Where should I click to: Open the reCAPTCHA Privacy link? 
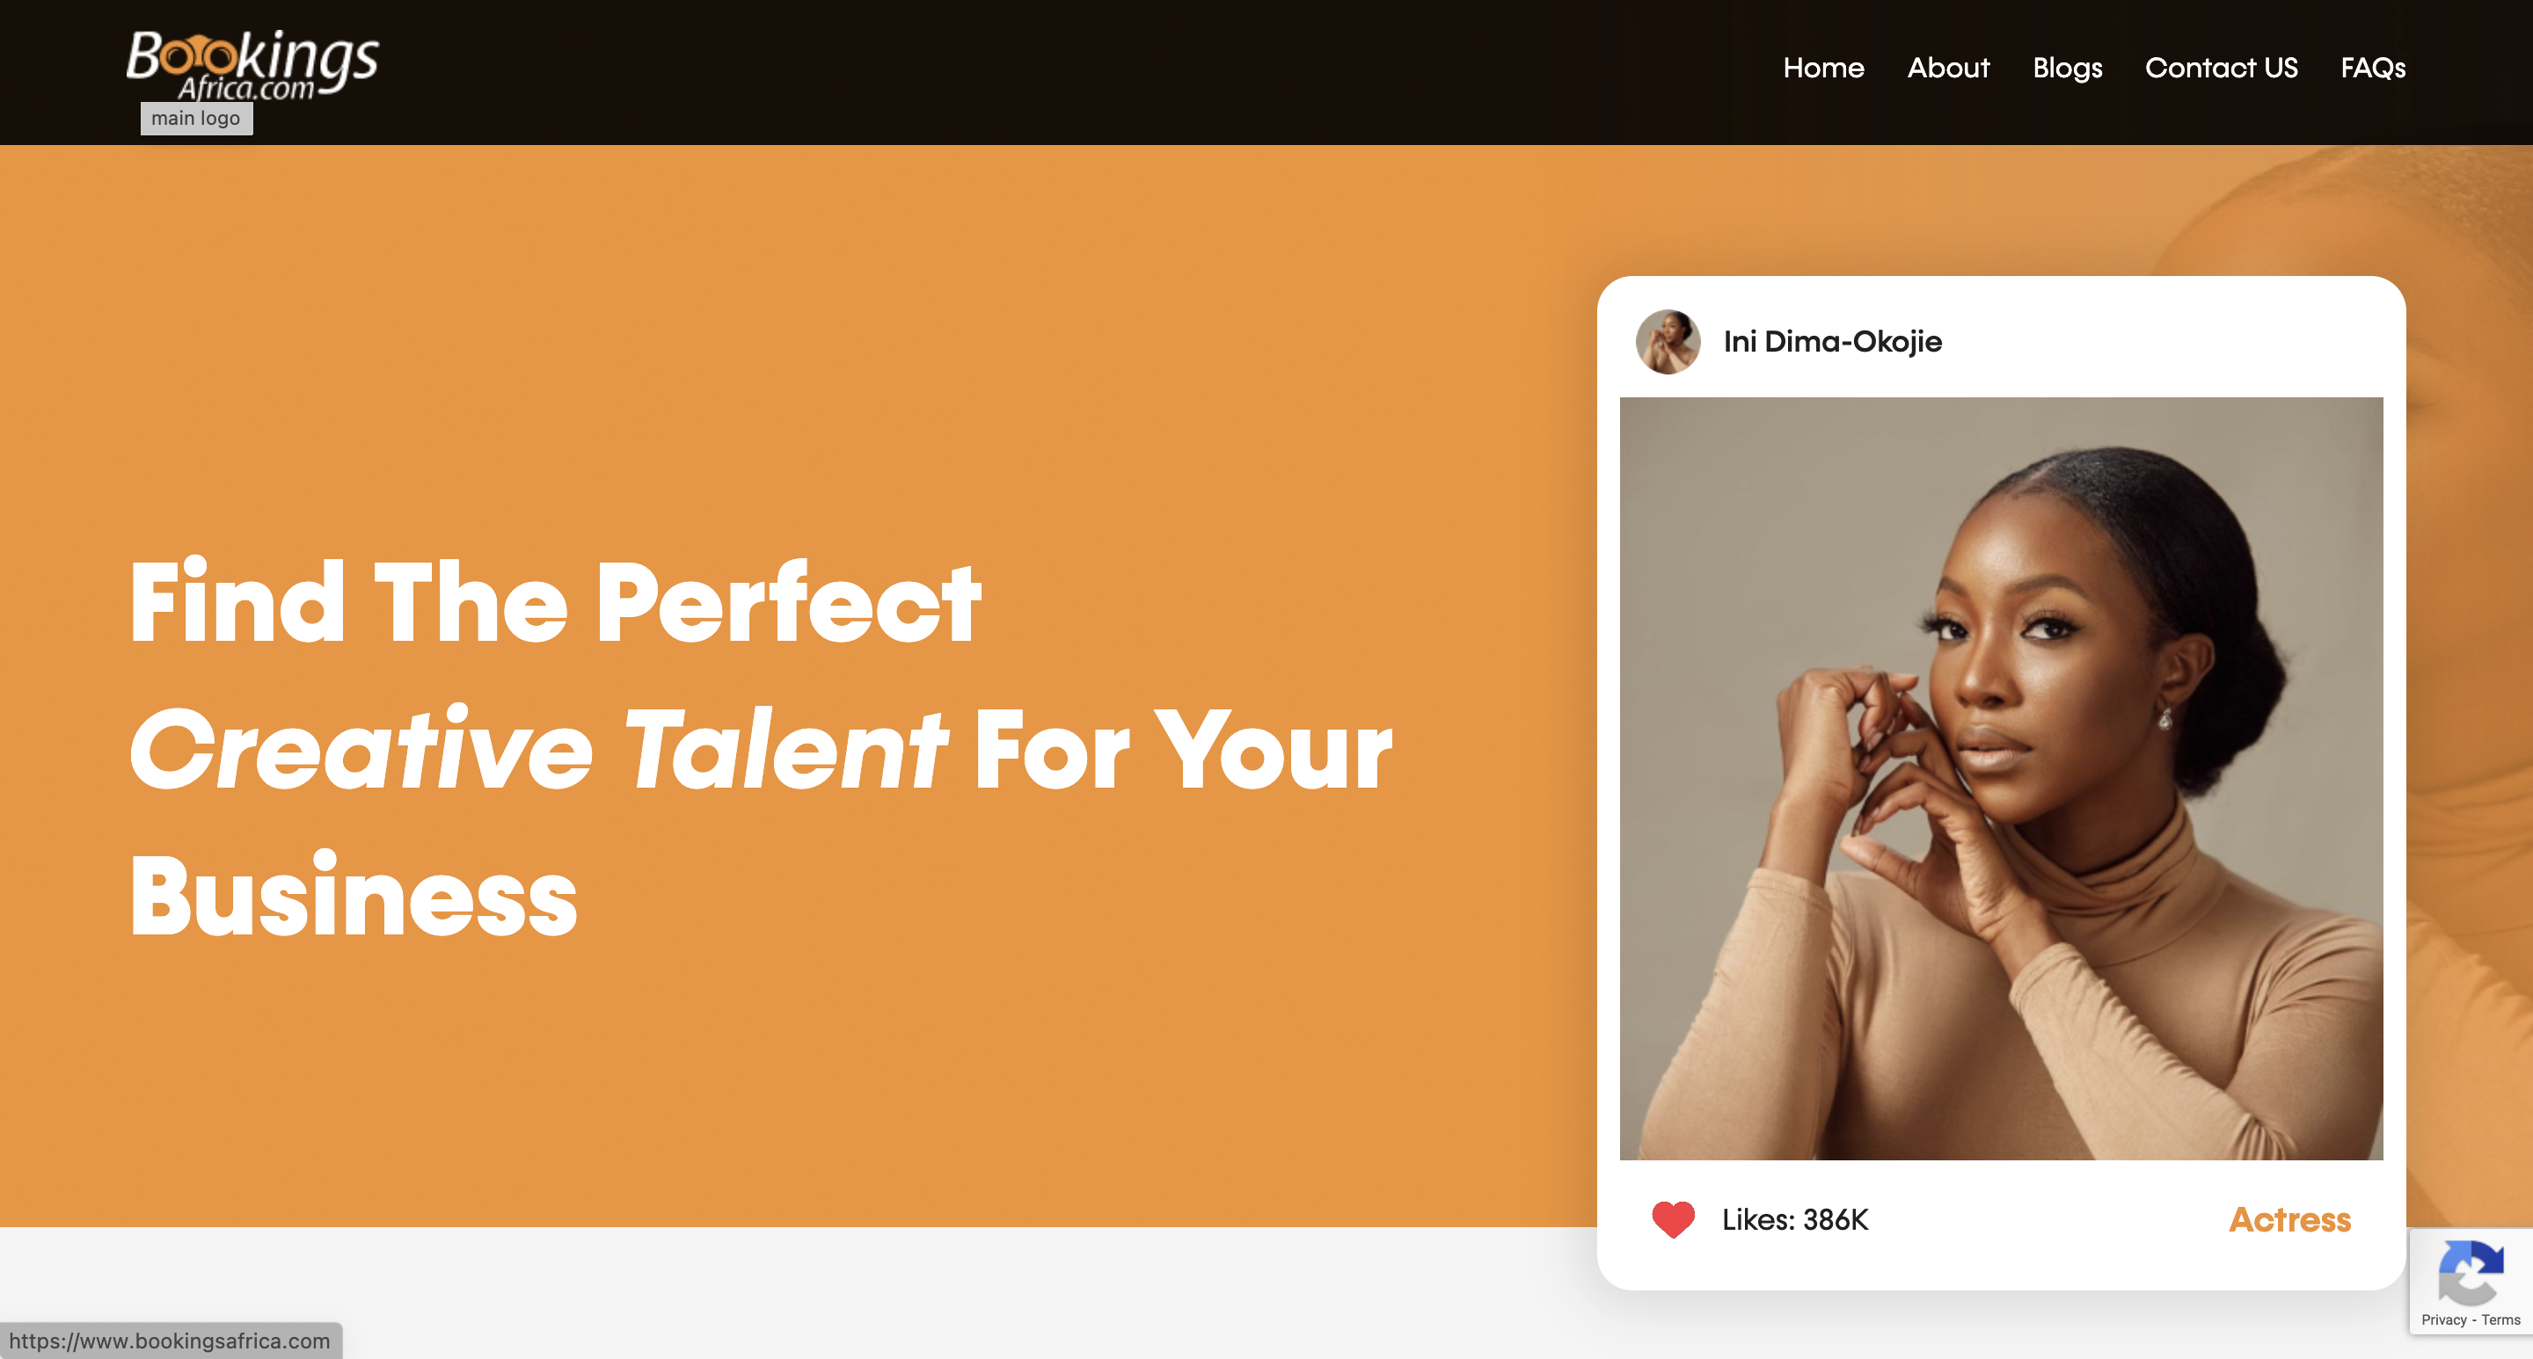[x=2443, y=1319]
